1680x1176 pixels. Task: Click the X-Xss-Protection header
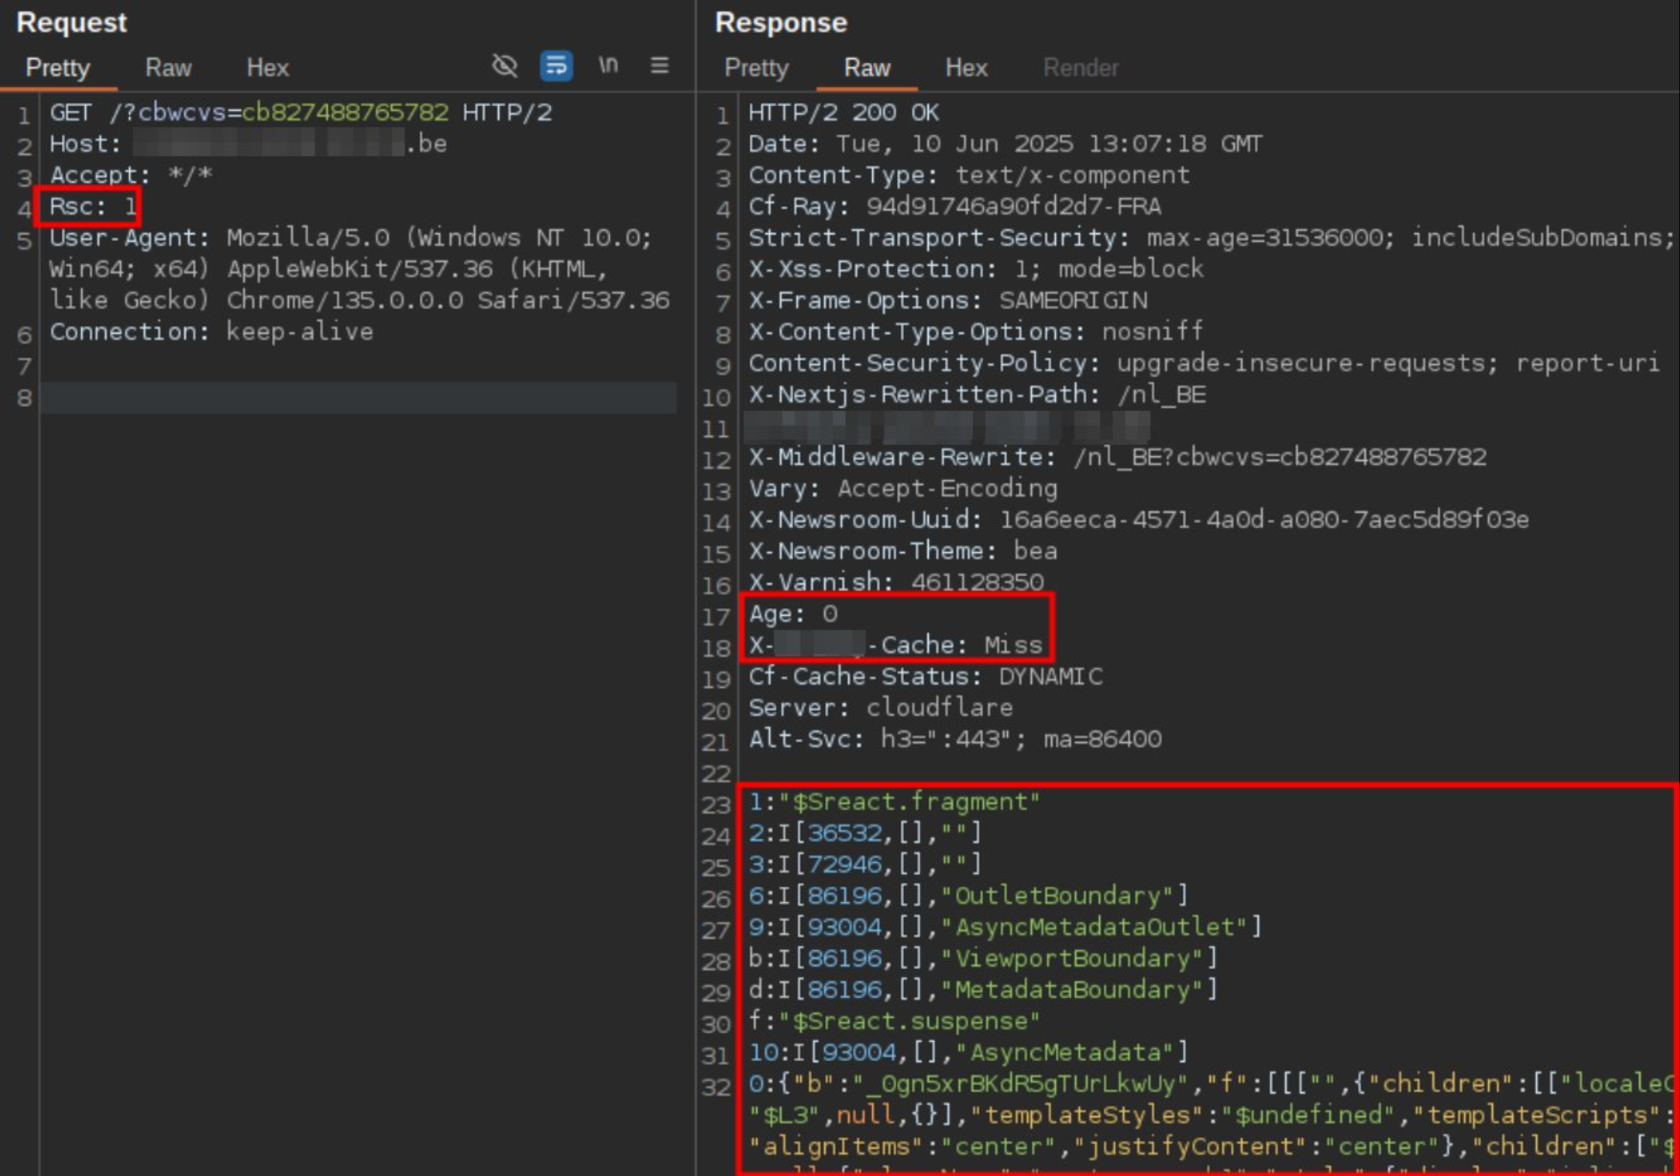[976, 269]
